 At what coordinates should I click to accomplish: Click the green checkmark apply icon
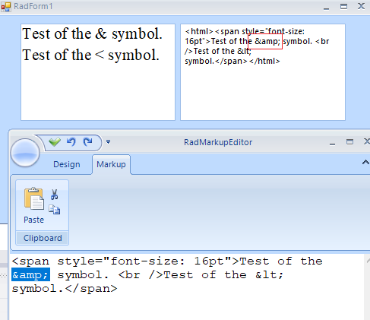point(55,142)
